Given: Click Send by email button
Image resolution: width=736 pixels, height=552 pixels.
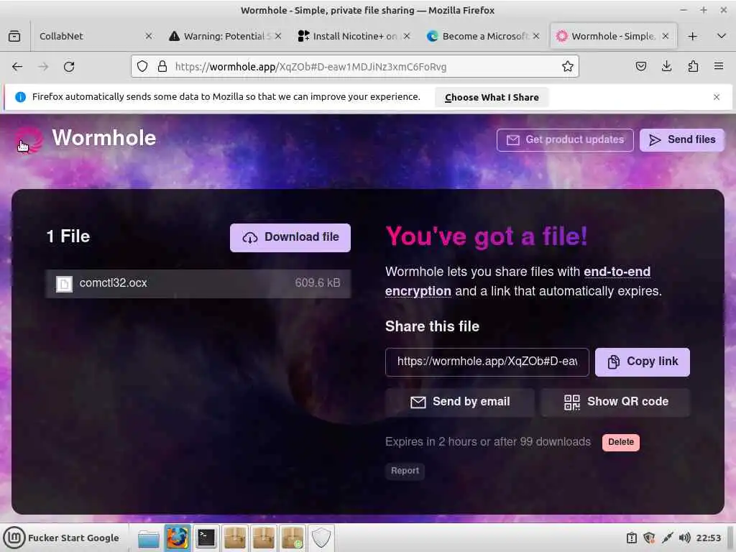Looking at the screenshot, I should (x=460, y=402).
